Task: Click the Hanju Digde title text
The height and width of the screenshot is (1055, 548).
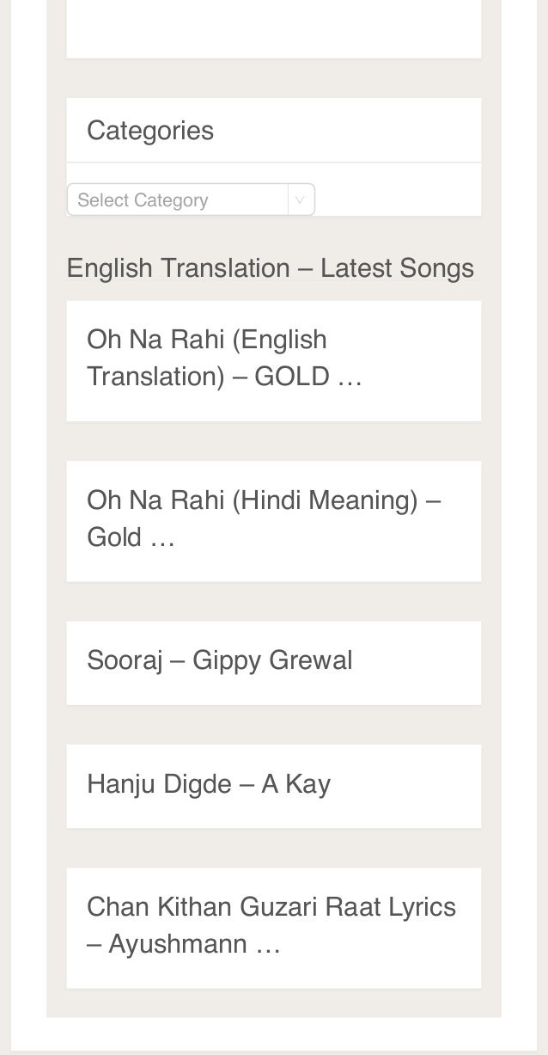Action: pyautogui.click(x=160, y=784)
